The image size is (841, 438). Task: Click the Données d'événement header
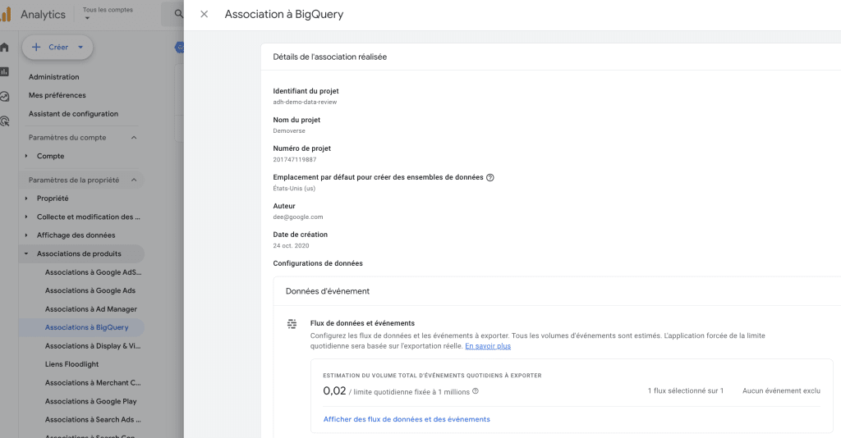point(328,291)
